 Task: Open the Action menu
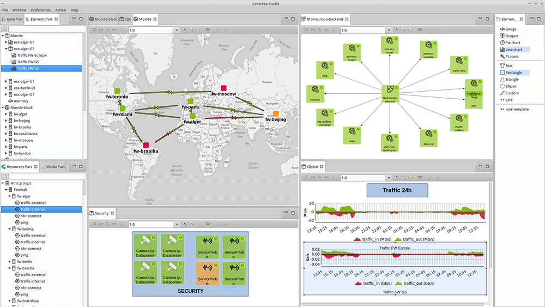(60, 10)
